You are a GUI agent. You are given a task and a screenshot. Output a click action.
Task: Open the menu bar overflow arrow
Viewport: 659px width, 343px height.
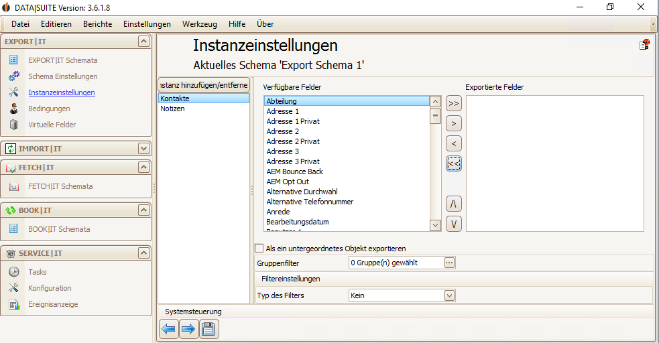pos(653,24)
